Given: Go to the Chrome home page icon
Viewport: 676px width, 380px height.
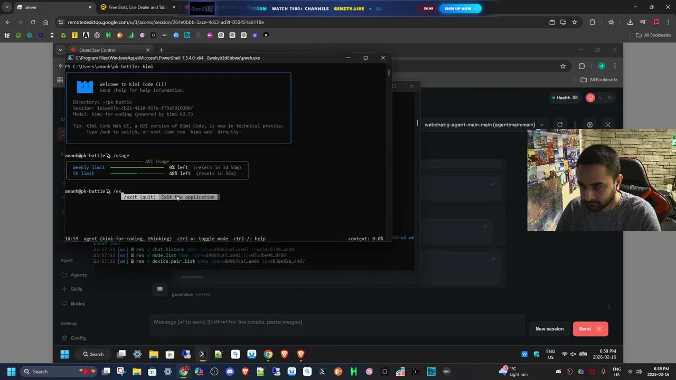Looking at the screenshot, I should pyautogui.click(x=46, y=22).
